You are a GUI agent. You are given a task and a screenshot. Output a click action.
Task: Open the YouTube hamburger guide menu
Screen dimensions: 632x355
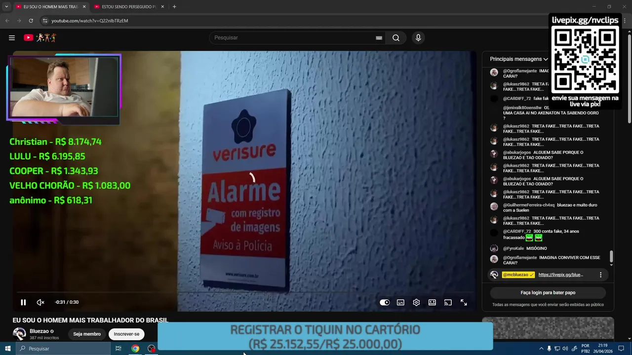point(12,37)
